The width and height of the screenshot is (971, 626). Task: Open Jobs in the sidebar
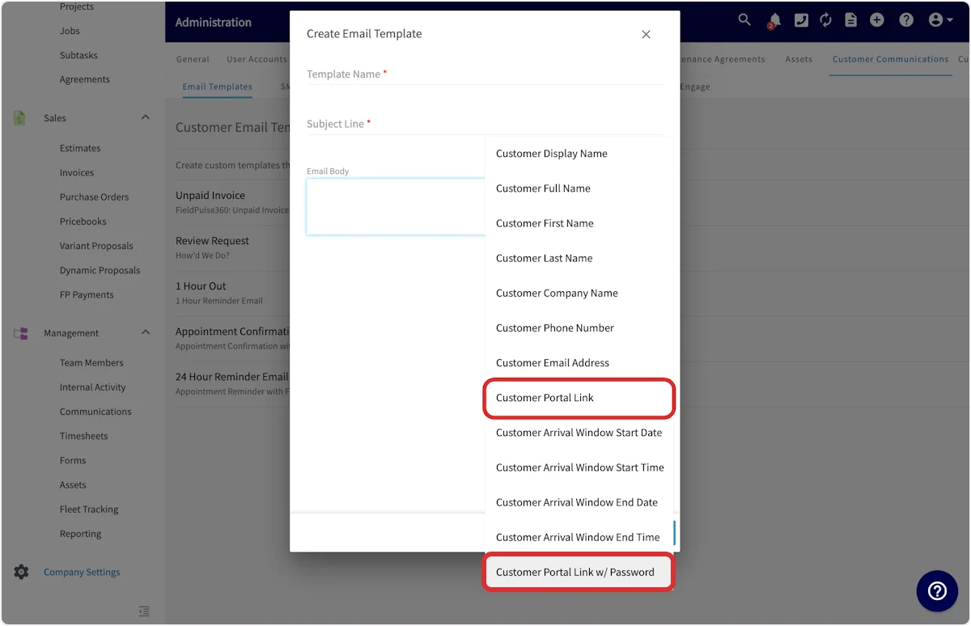pos(70,31)
